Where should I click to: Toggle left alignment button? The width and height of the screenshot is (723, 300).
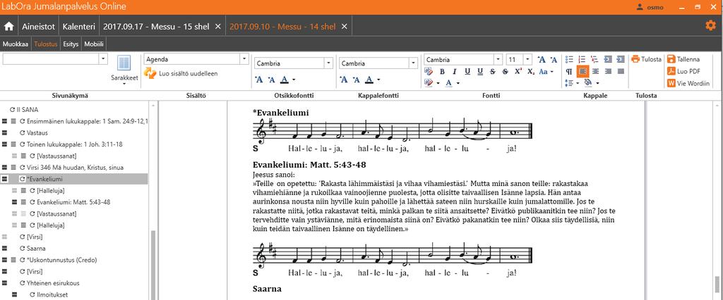click(x=582, y=71)
